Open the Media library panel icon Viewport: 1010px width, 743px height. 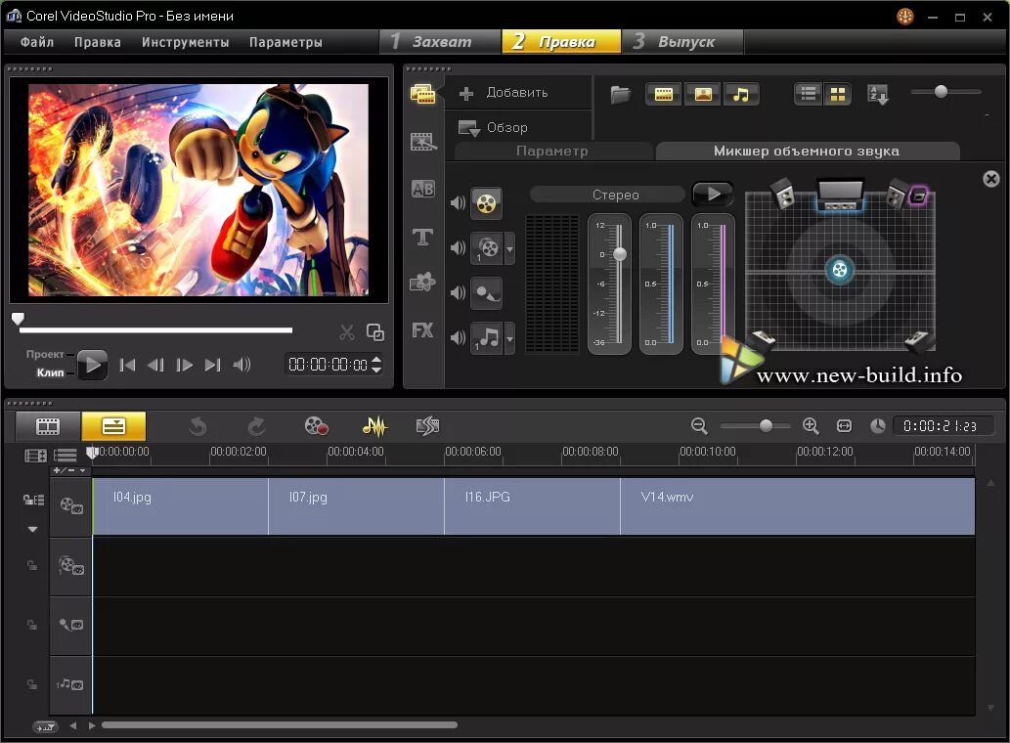(422, 94)
